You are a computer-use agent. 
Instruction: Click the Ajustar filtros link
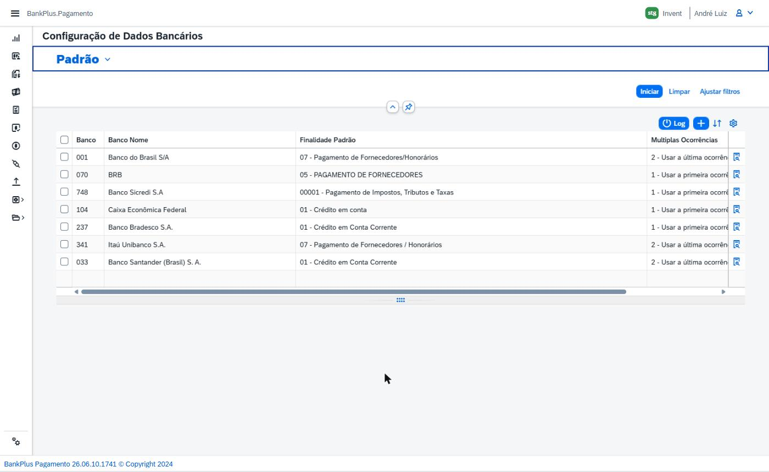click(x=720, y=92)
